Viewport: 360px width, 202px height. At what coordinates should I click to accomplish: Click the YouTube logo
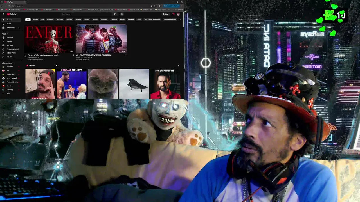click(12, 14)
